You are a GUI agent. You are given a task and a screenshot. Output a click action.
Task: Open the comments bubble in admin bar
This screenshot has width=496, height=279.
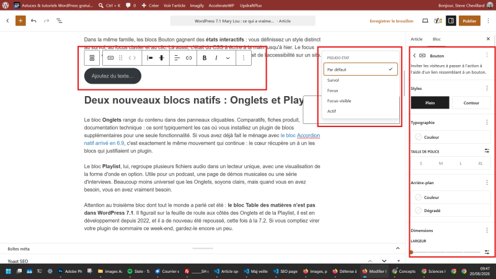tap(131, 6)
